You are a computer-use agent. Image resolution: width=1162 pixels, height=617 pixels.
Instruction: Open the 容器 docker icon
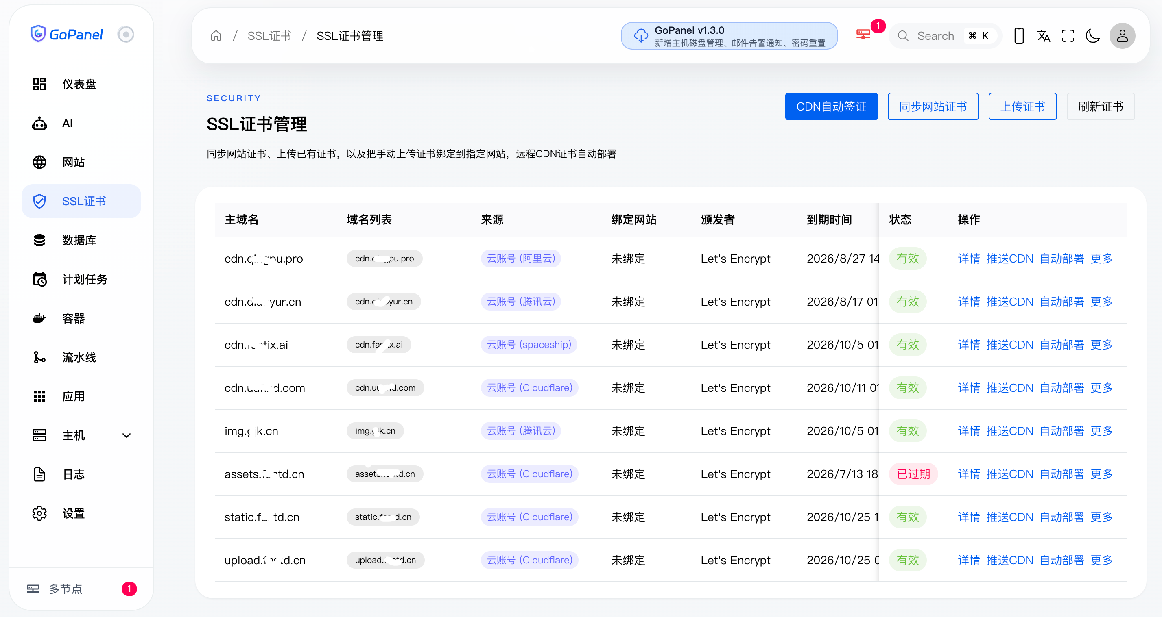(39, 319)
